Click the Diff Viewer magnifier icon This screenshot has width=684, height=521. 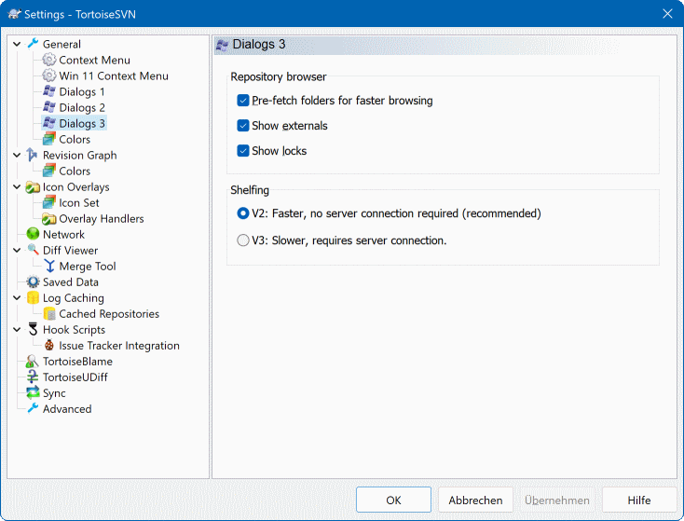click(x=33, y=250)
